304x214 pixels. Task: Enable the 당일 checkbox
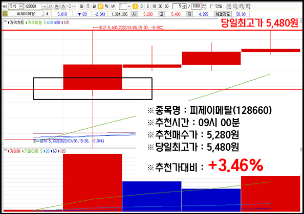pos(212,7)
